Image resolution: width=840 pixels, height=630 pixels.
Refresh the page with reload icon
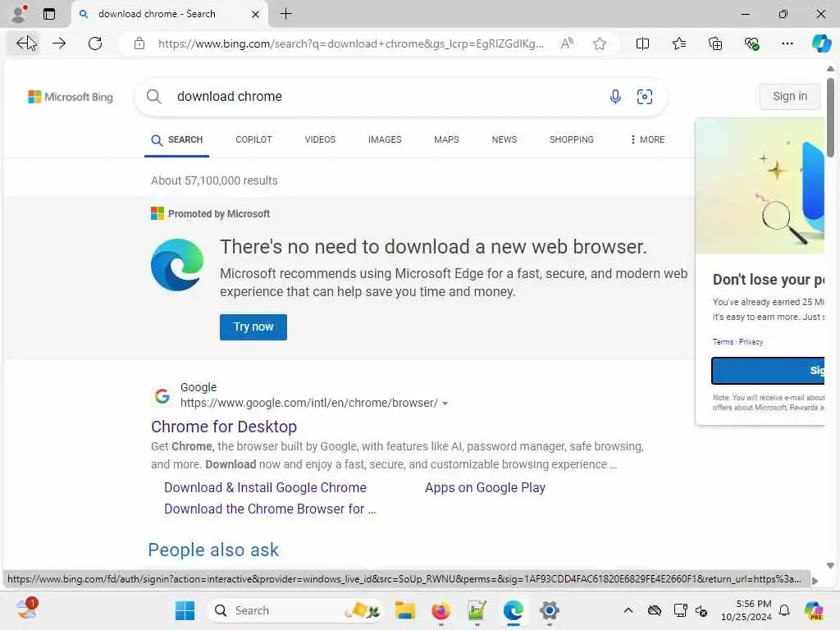[x=95, y=43]
